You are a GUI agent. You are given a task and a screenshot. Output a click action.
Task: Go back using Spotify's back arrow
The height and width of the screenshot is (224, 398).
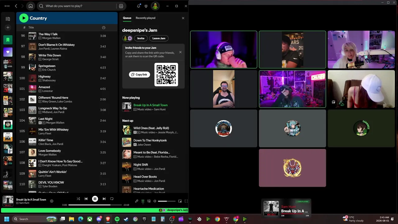tap(16, 6)
